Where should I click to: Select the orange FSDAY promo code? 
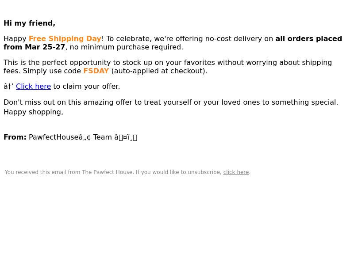click(96, 71)
